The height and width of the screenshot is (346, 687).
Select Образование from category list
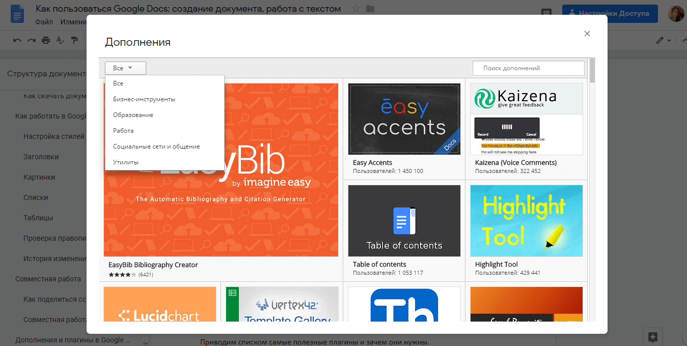coord(133,115)
